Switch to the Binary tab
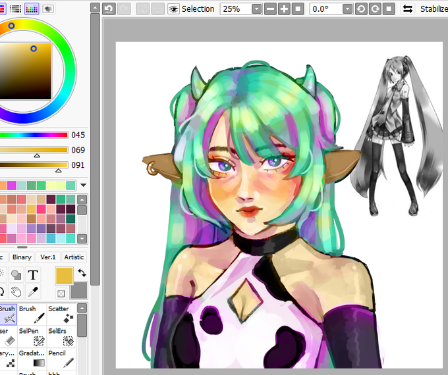Screen dimensions: 448x375 22,257
